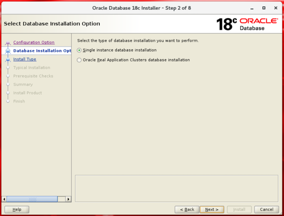Proceed with the Next button
This screenshot has height=216, width=284.
[x=212, y=209]
